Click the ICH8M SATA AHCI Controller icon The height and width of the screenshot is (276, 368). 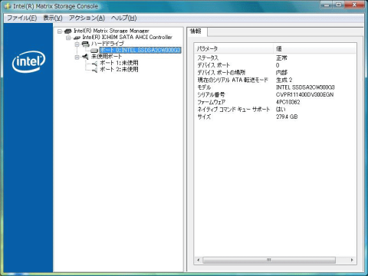(77, 38)
